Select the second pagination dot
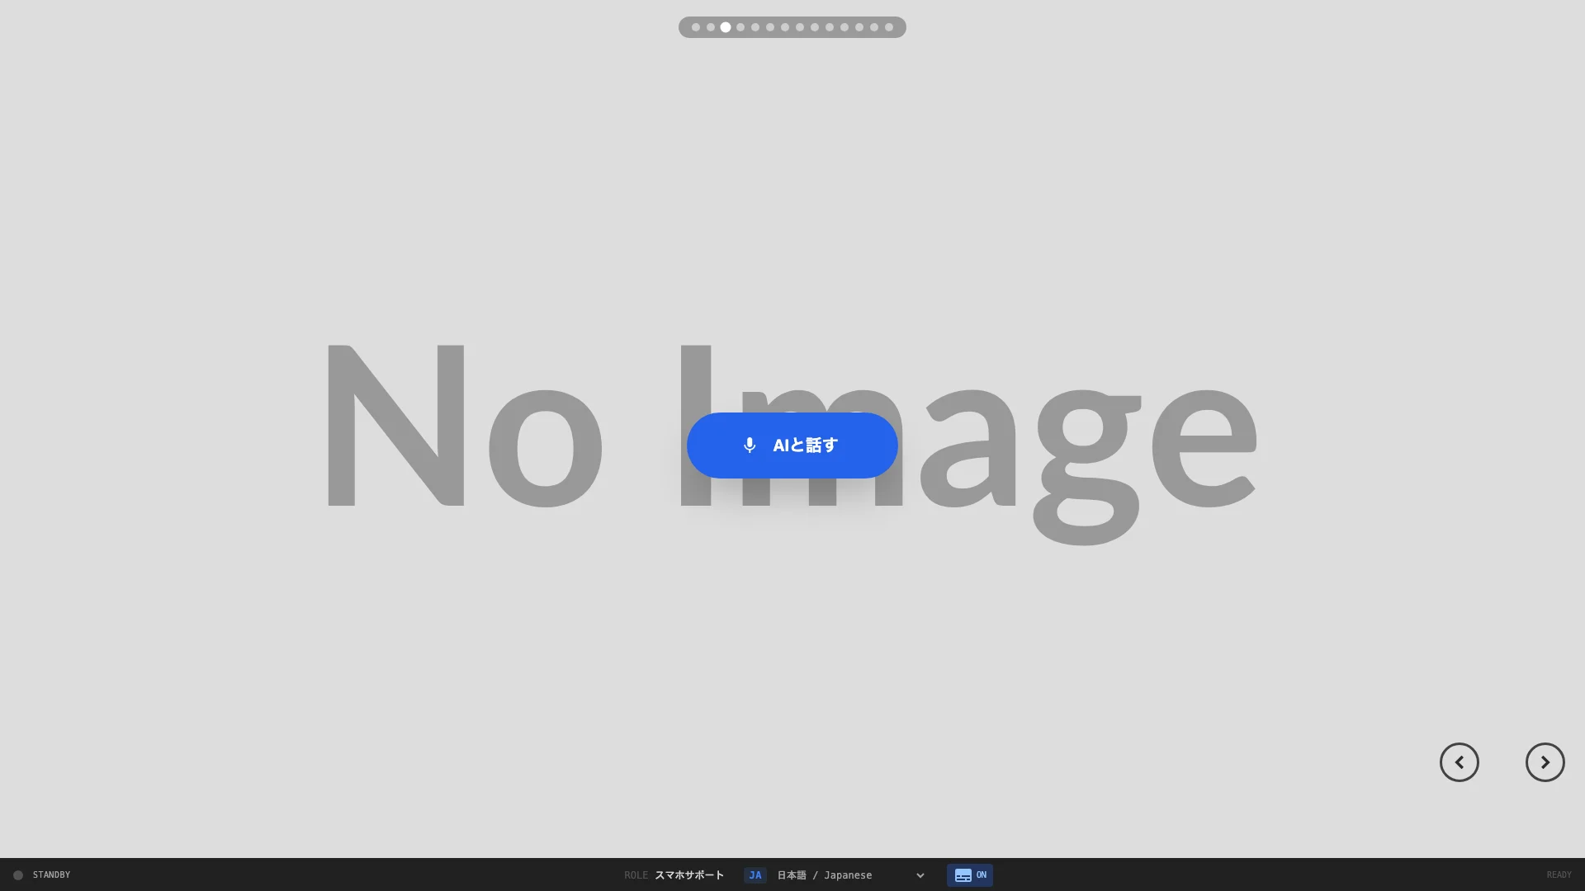This screenshot has width=1585, height=891. click(x=711, y=27)
